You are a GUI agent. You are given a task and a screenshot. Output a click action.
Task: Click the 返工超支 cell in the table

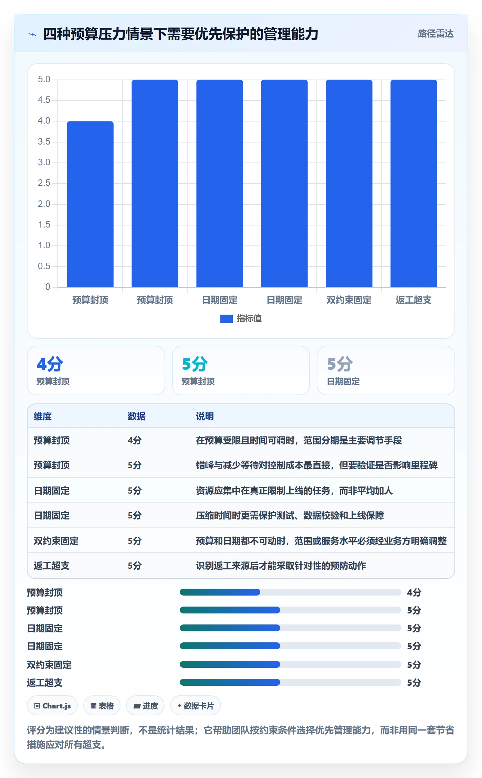click(52, 566)
